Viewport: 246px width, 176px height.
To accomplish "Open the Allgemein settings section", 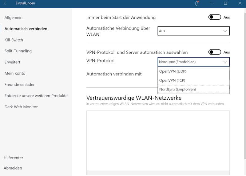I will coord(14,18).
